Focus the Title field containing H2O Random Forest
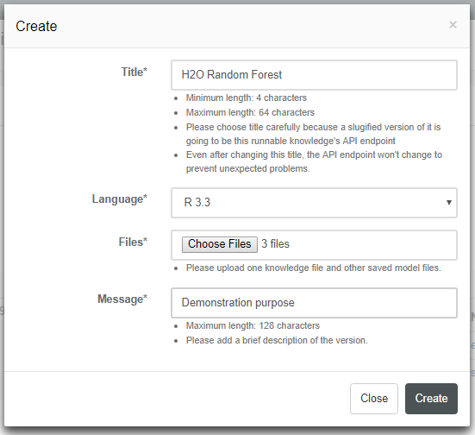This screenshot has height=435, width=475. (x=314, y=75)
